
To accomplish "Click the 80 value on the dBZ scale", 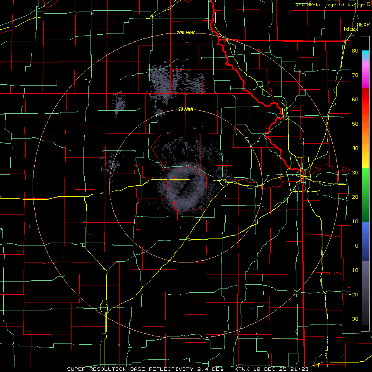I will click(355, 51).
